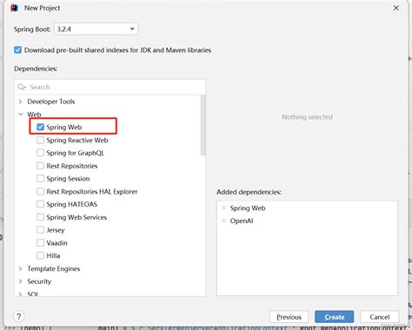Remove OpenAI from added dependencies

click(x=223, y=221)
